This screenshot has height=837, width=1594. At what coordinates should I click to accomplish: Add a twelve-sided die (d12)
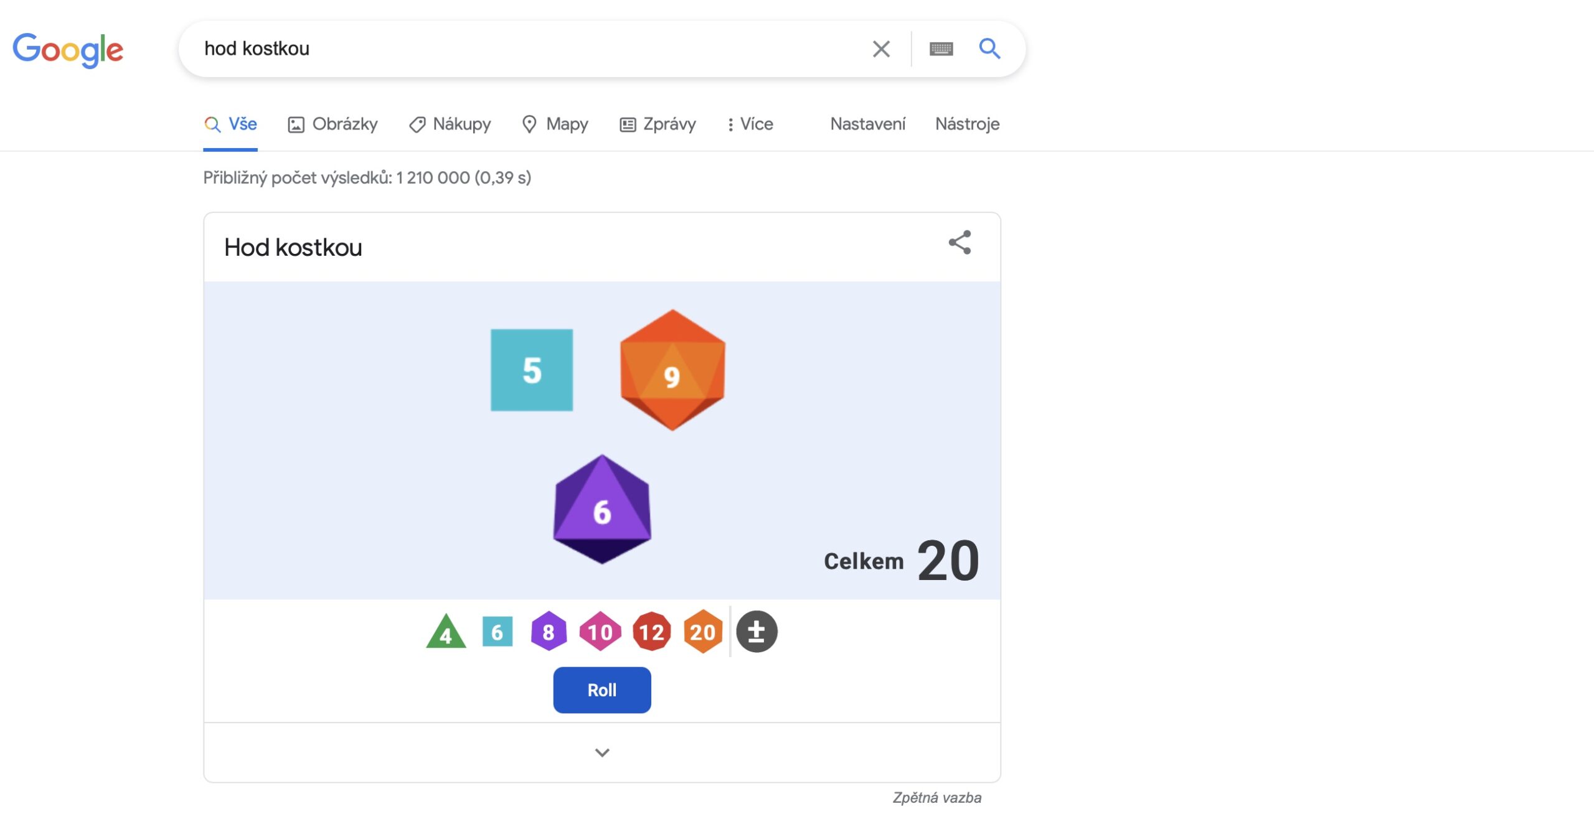(651, 632)
